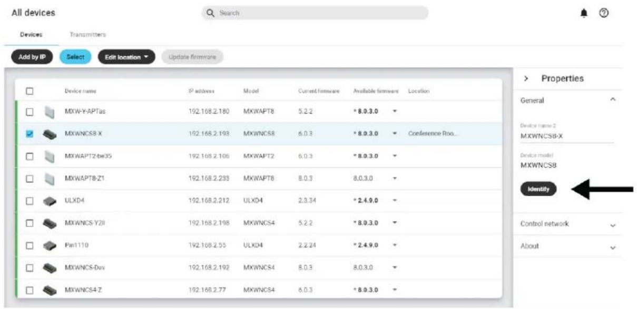Check the box for MXW-Y-APTas
This screenshot has width=637, height=309.
pos(30,112)
